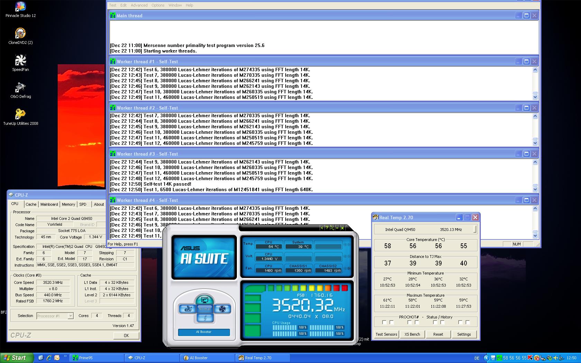Click the clock showing 12:50
The width and height of the screenshot is (581, 363).
click(571, 358)
